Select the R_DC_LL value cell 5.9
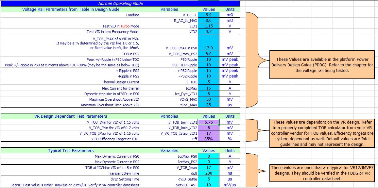 [208, 15]
